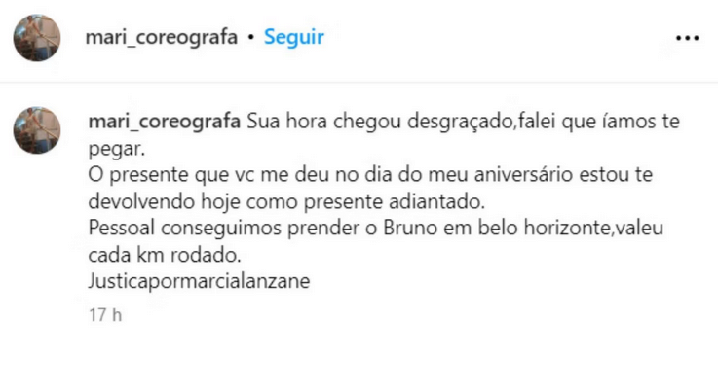Open the more options three-dot menu

point(688,38)
